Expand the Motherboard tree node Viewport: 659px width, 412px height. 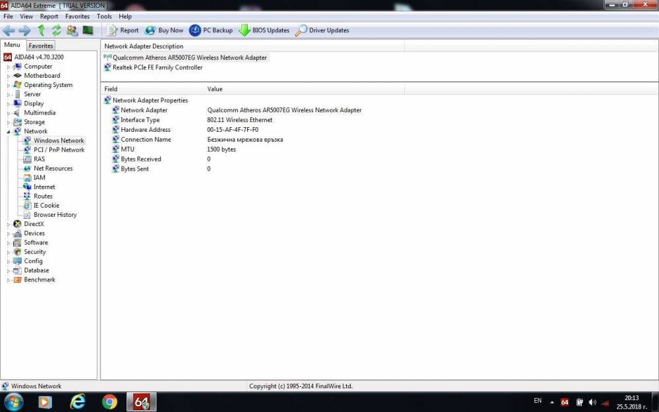tap(8, 76)
